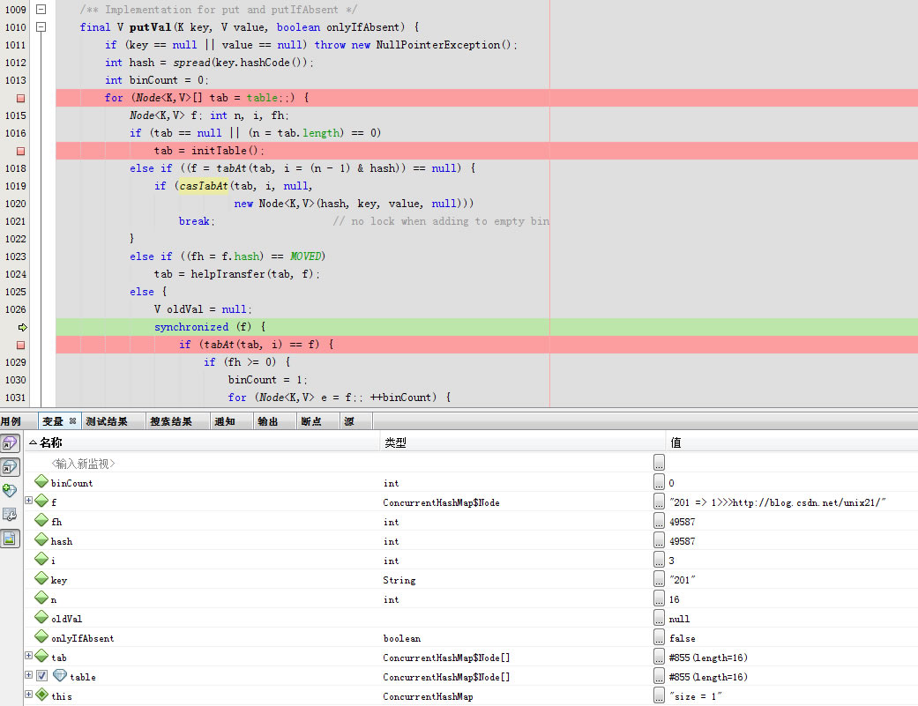Close the 变量 tab
Image resolution: width=918 pixels, height=706 pixels.
72,420
